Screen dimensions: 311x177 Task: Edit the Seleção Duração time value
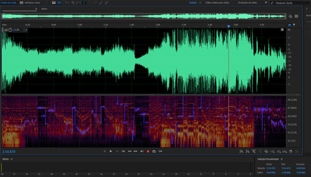pyautogui.click(x=301, y=168)
